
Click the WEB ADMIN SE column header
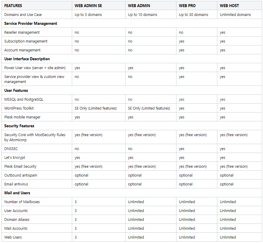point(89,6)
